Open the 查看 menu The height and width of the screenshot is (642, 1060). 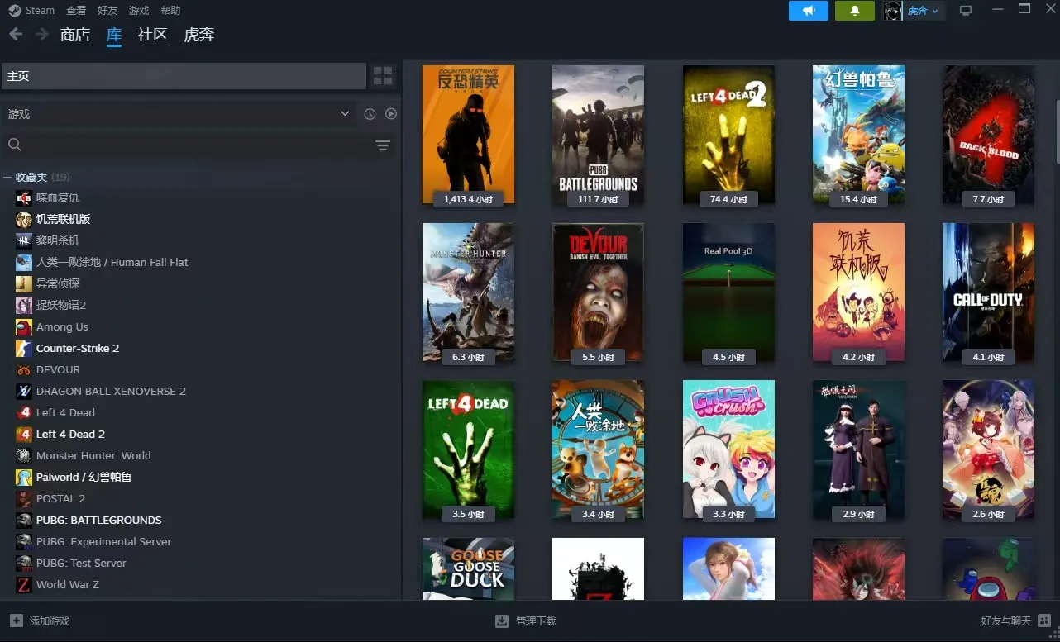pos(76,11)
